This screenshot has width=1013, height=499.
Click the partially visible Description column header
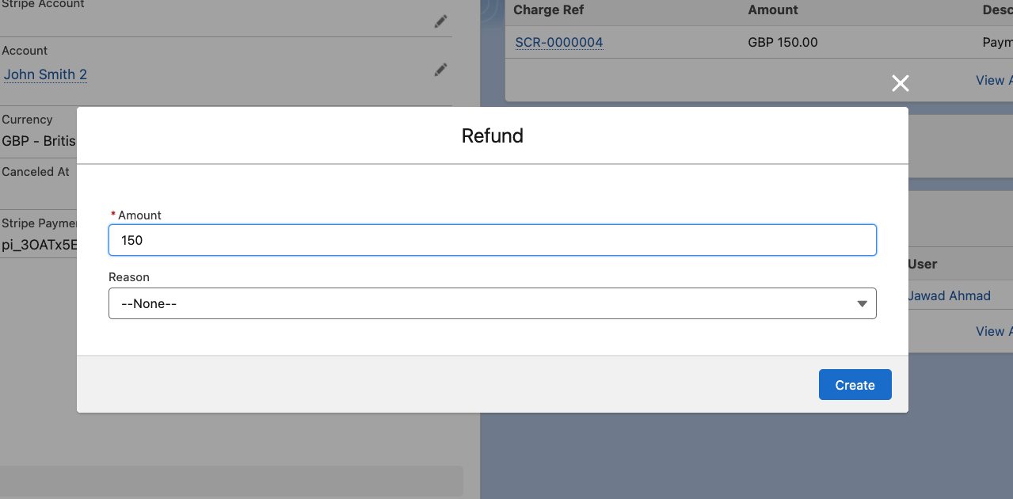point(997,10)
